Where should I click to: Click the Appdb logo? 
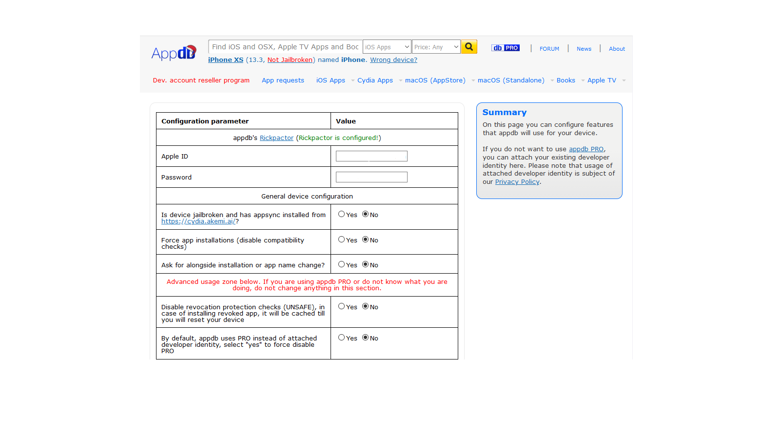point(174,53)
